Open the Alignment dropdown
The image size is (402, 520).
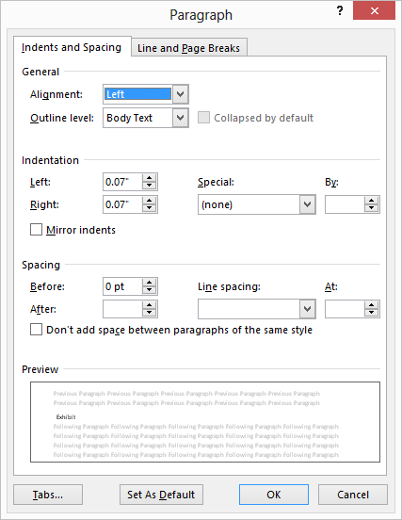click(180, 94)
